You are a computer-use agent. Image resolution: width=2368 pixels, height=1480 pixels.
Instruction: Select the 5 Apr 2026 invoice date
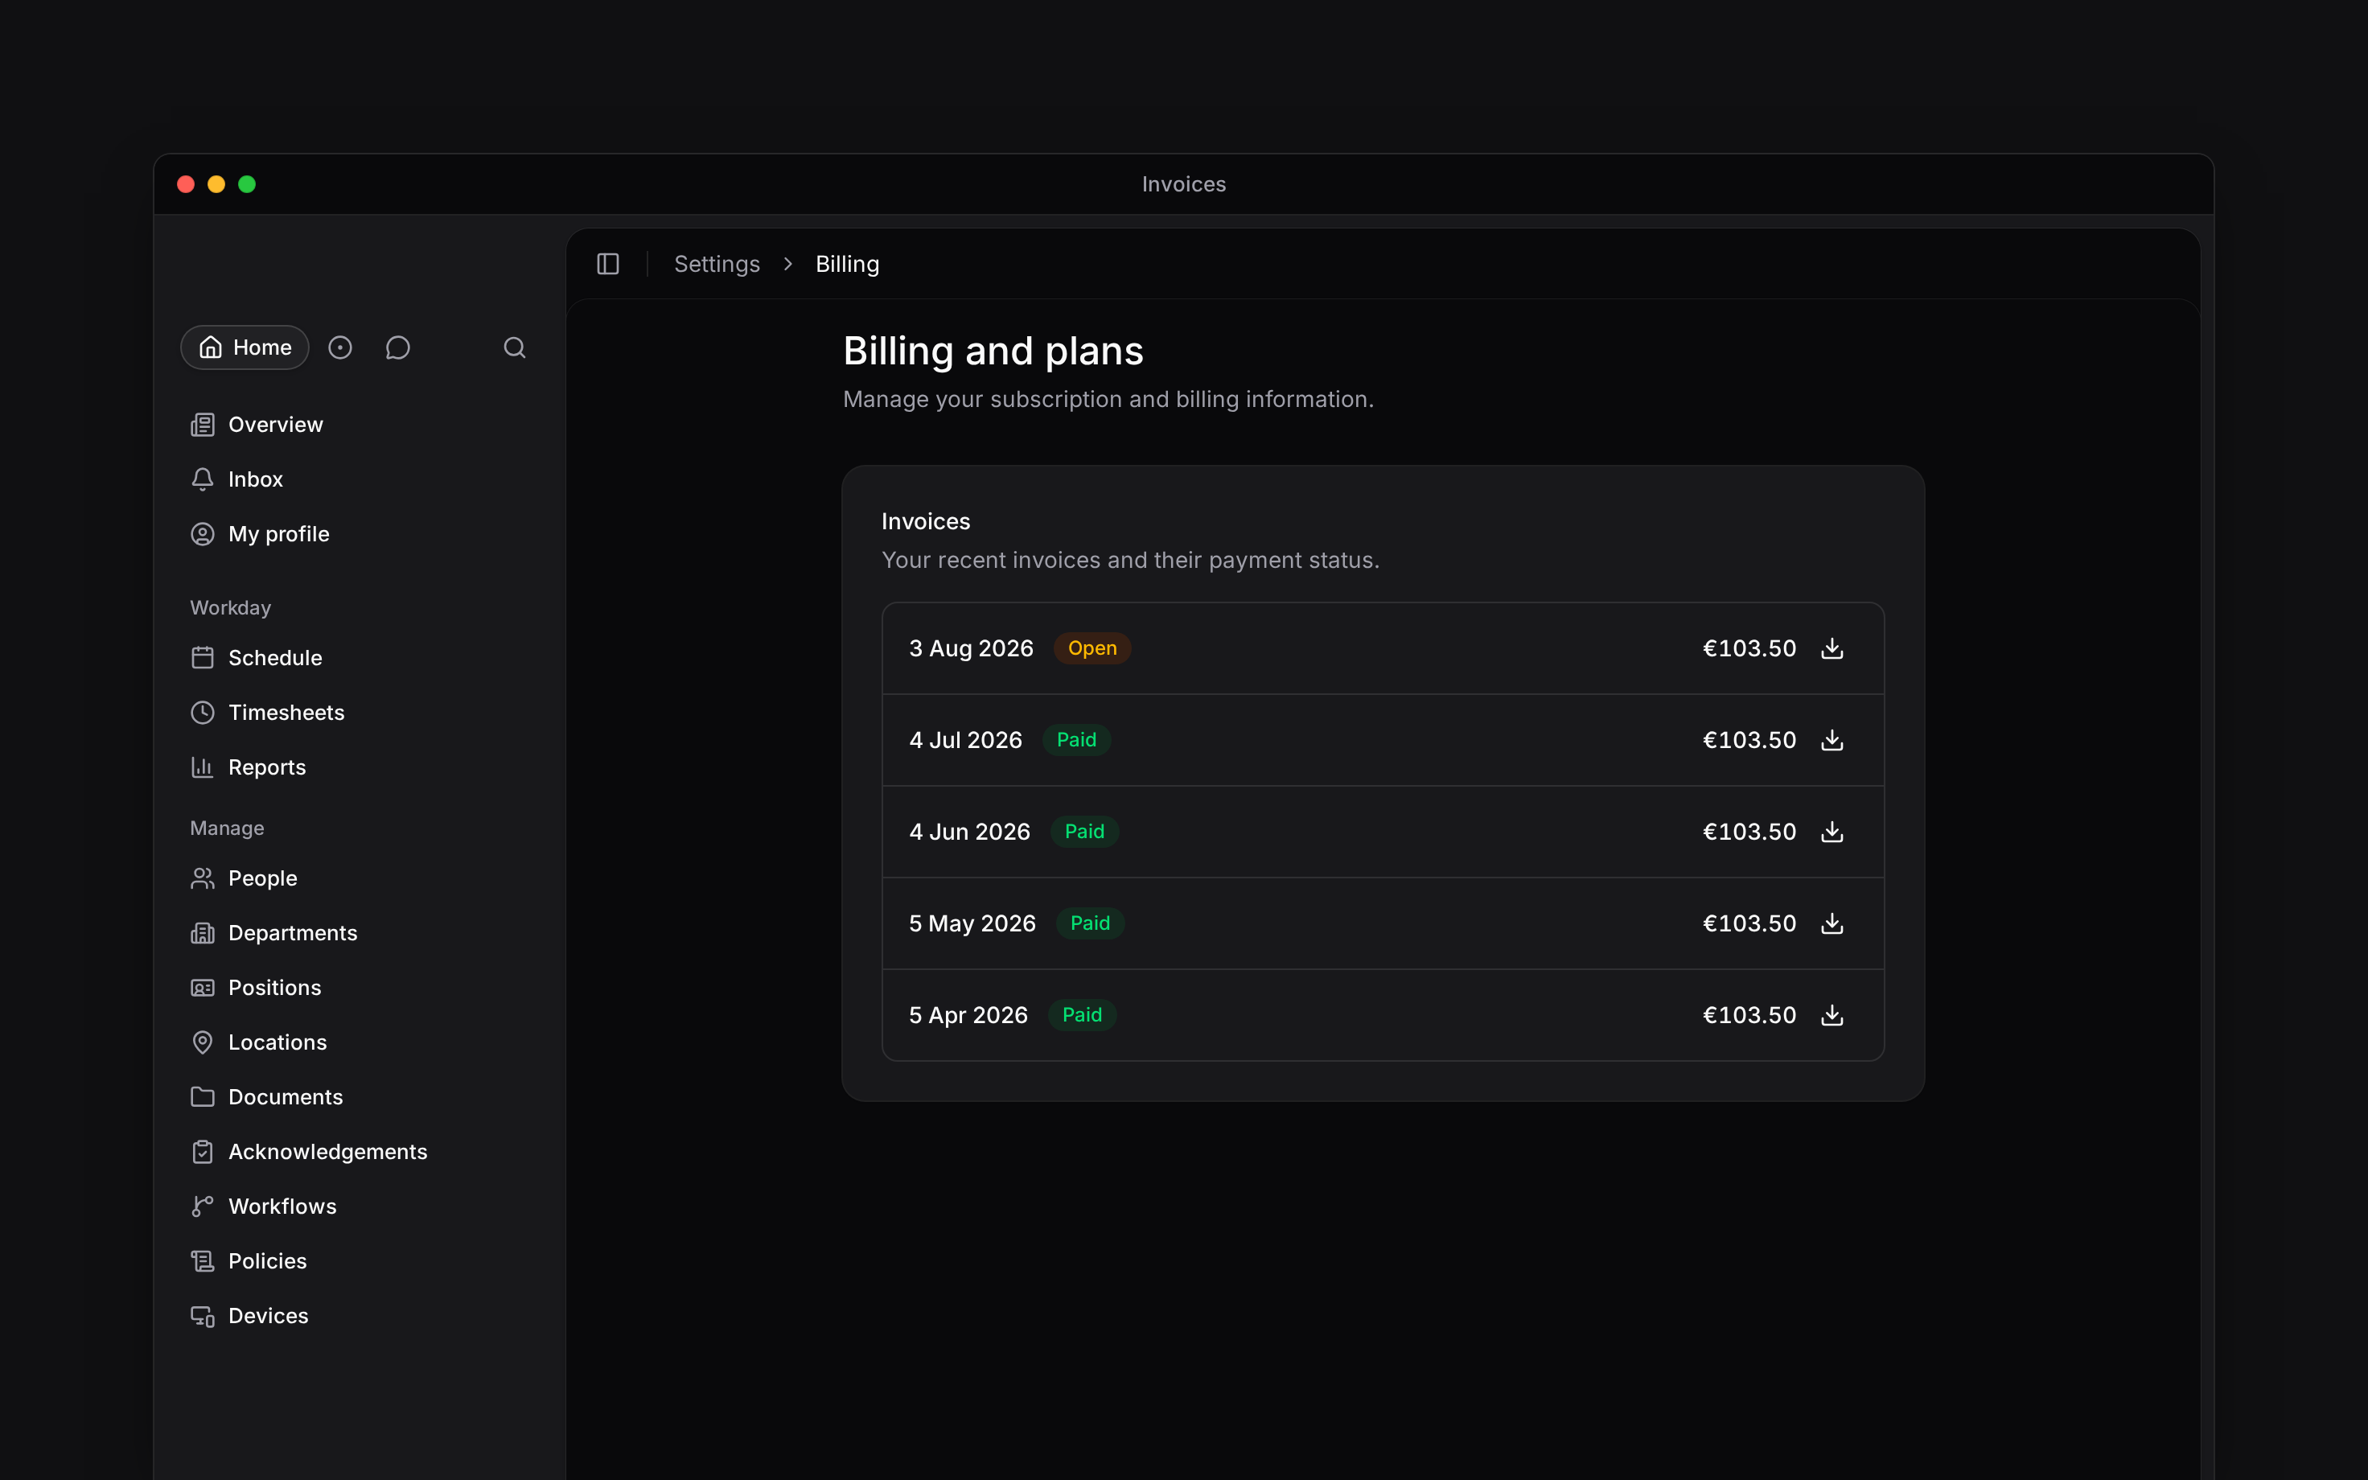tap(968, 1015)
